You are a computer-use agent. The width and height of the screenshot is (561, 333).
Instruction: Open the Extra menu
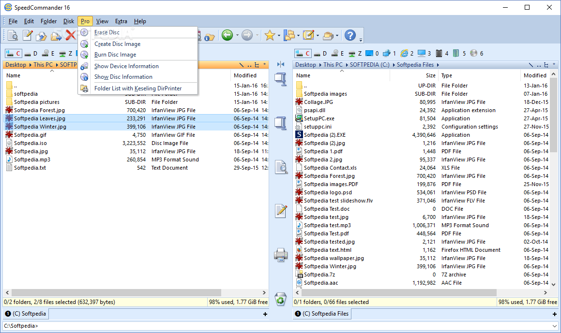[x=121, y=21]
